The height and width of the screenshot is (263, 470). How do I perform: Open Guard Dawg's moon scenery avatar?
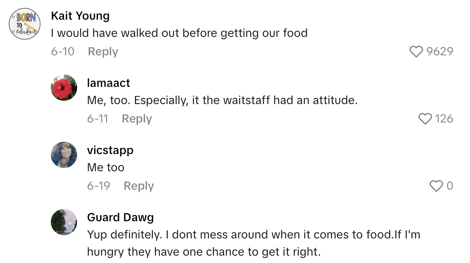point(64,222)
